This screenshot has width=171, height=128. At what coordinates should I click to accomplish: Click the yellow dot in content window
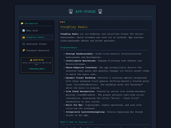coord(62,22)
